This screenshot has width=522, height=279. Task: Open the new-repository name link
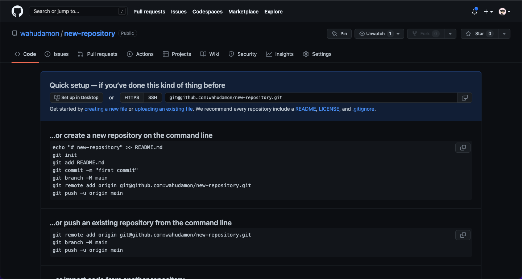click(90, 33)
